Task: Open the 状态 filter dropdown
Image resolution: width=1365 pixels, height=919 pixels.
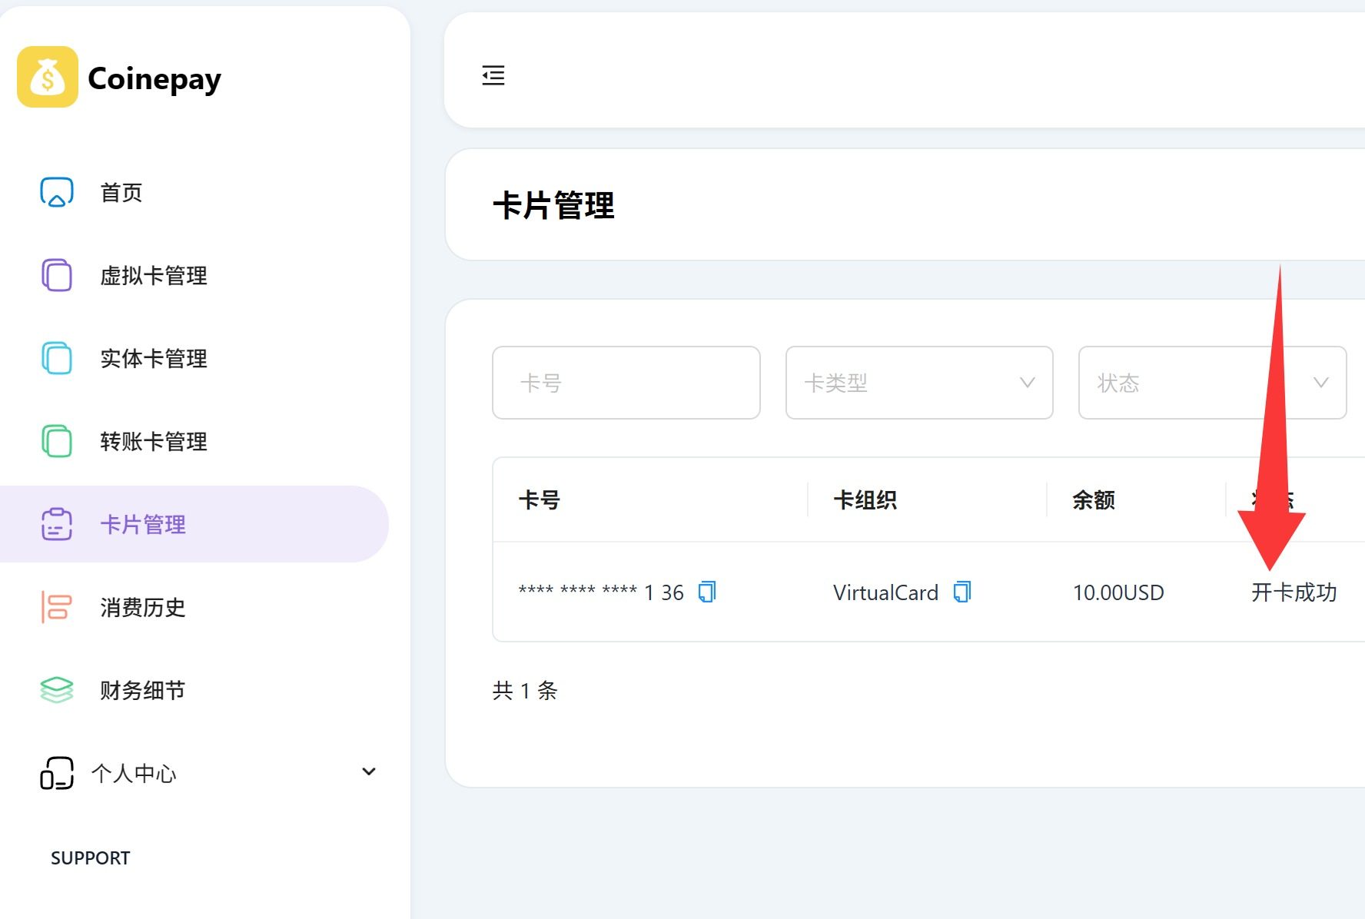Action: (x=1211, y=383)
